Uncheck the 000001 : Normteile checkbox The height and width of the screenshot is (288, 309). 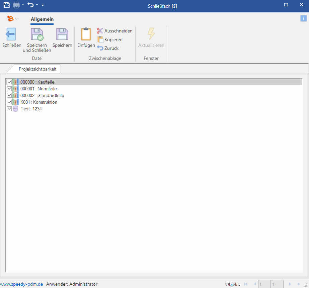click(x=9, y=89)
